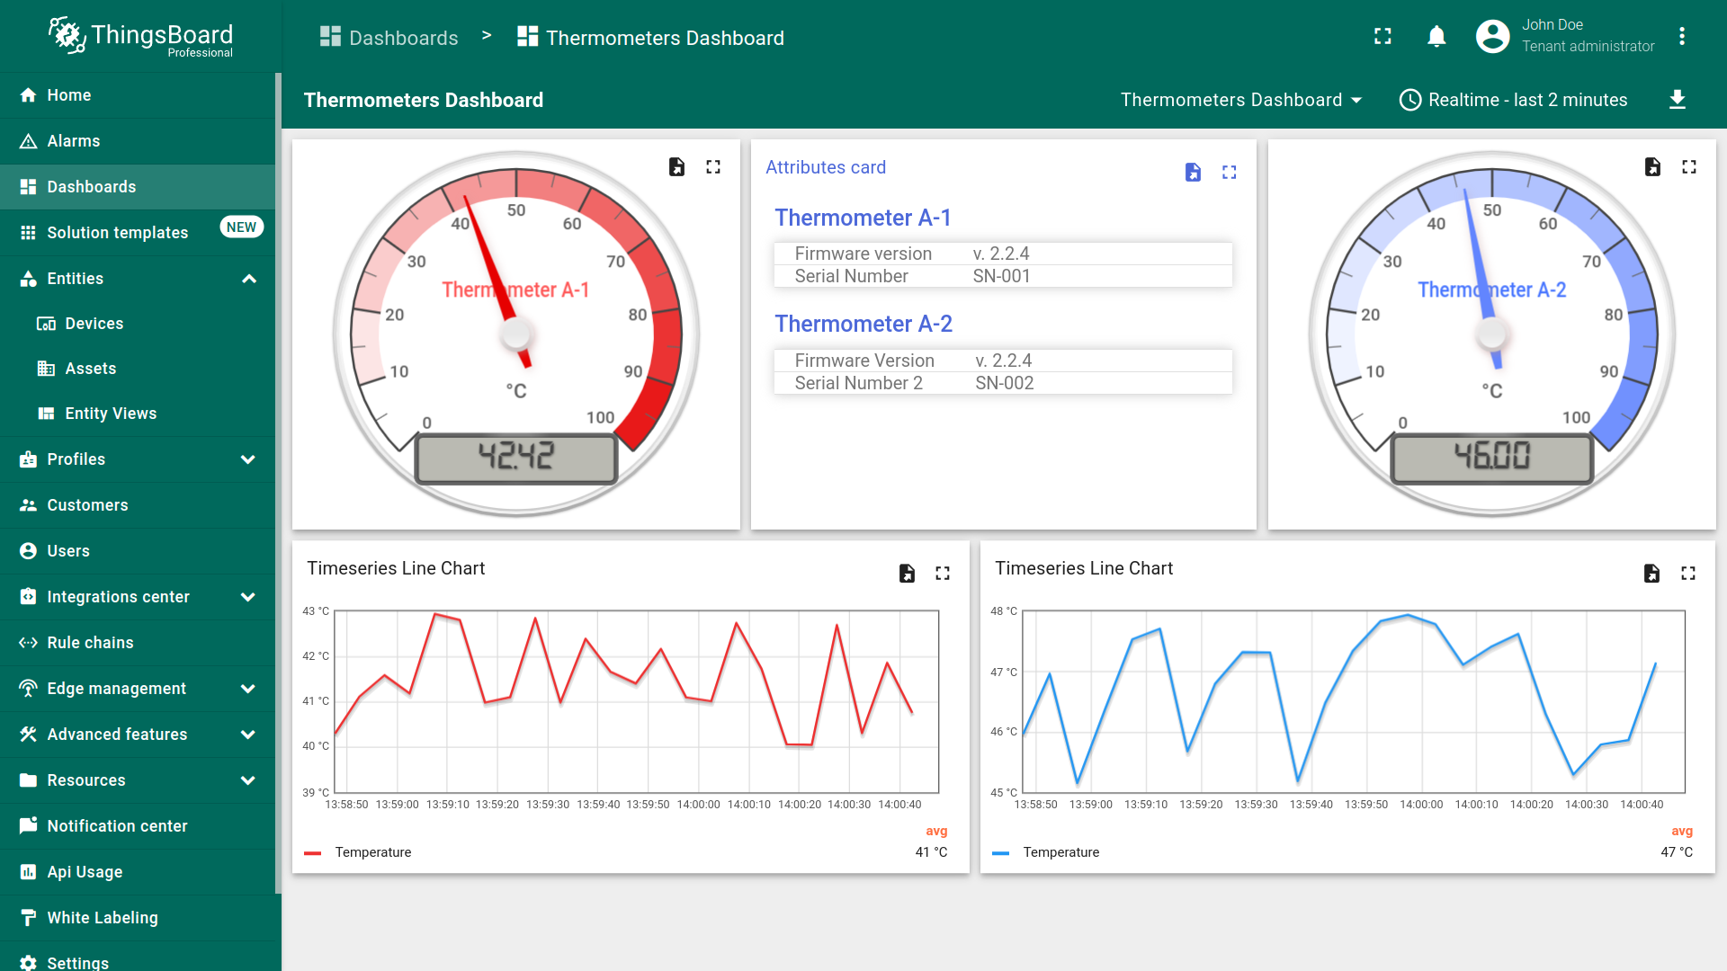1727x971 pixels.
Task: Maximize the red Timeseries Line Chart widget
Action: pos(942,574)
